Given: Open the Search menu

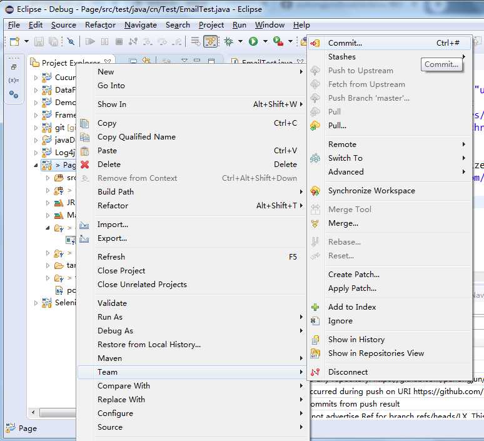Looking at the screenshot, I should point(178,25).
